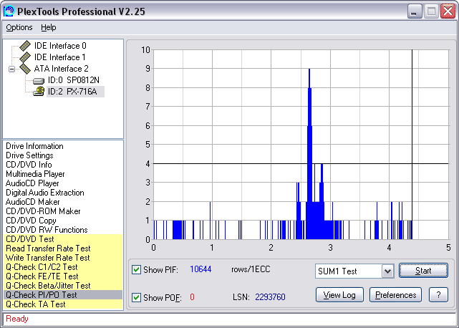Open CD/DVD Copy

click(x=31, y=221)
